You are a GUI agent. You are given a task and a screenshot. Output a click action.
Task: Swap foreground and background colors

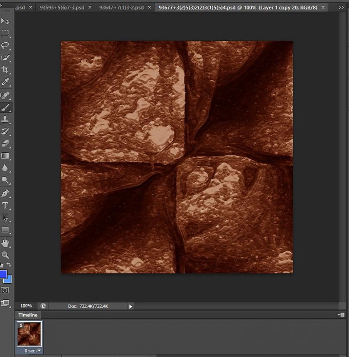click(x=9, y=264)
